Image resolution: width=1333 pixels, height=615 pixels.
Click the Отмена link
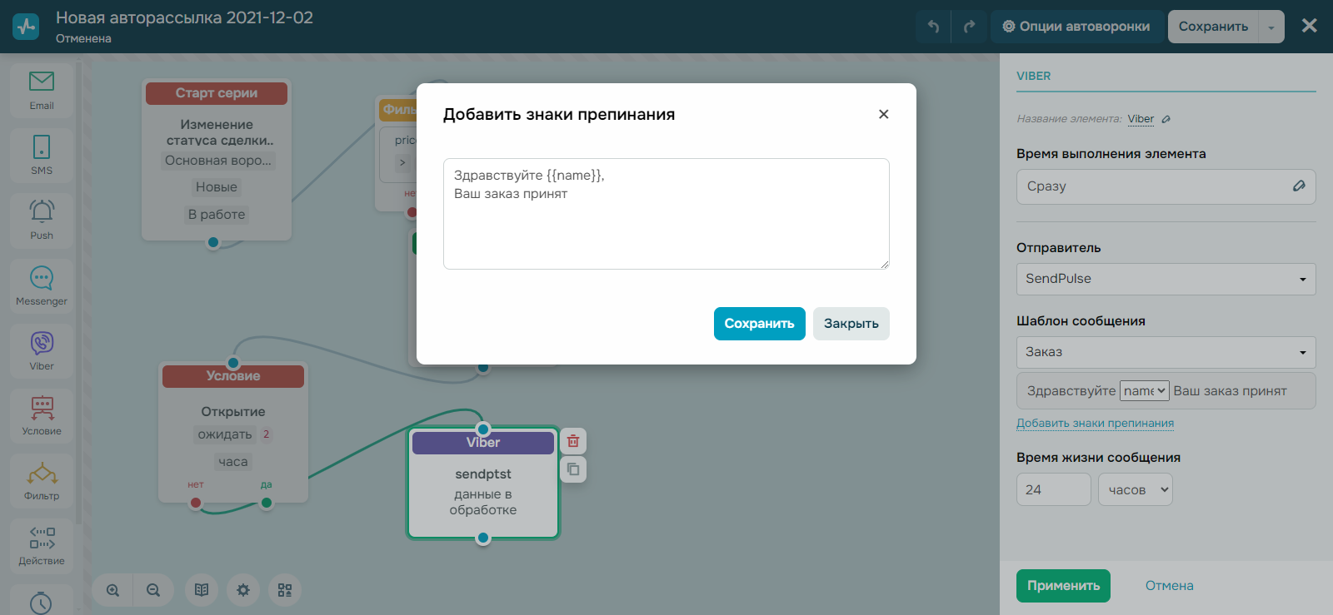click(x=1169, y=586)
